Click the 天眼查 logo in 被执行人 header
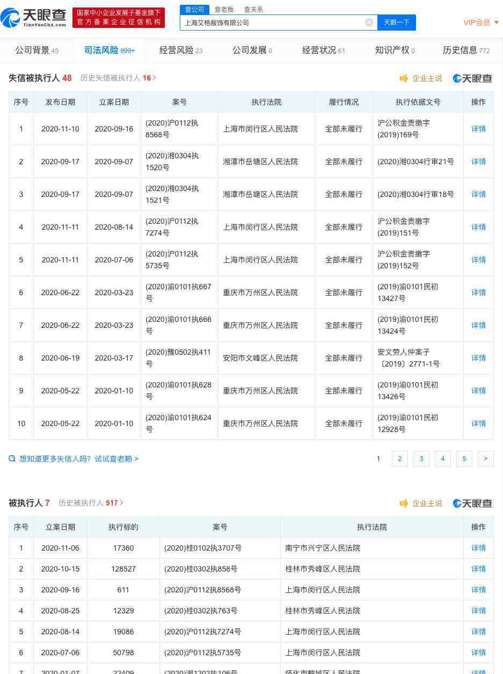The image size is (503, 674). pyautogui.click(x=472, y=503)
